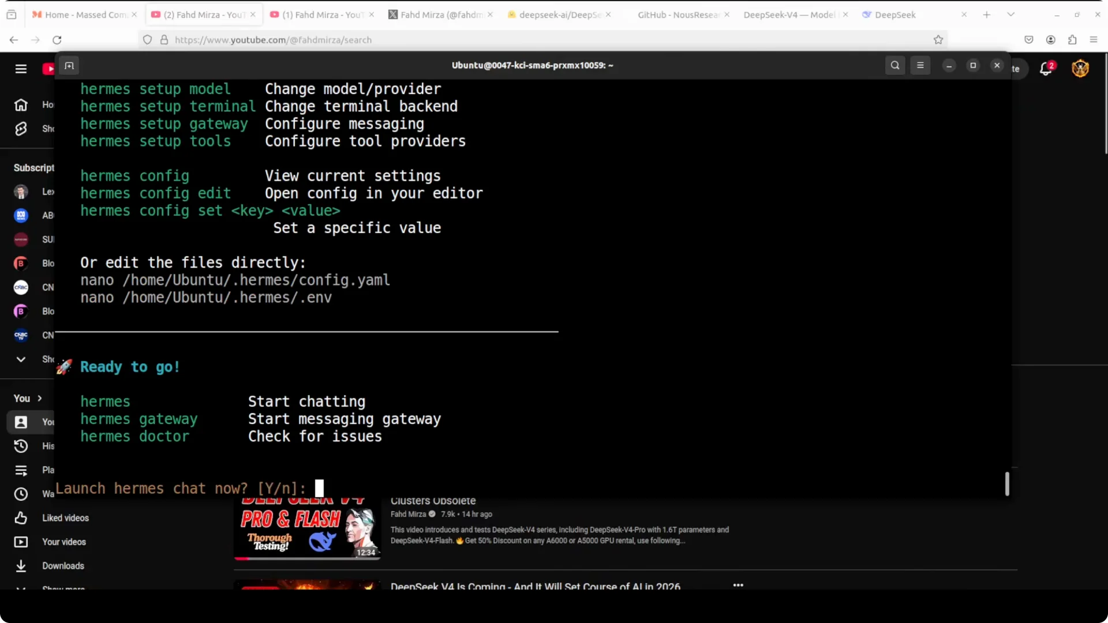Screen dimensions: 1108x623
Task: Open a new Firefox tab
Action: coord(987,14)
